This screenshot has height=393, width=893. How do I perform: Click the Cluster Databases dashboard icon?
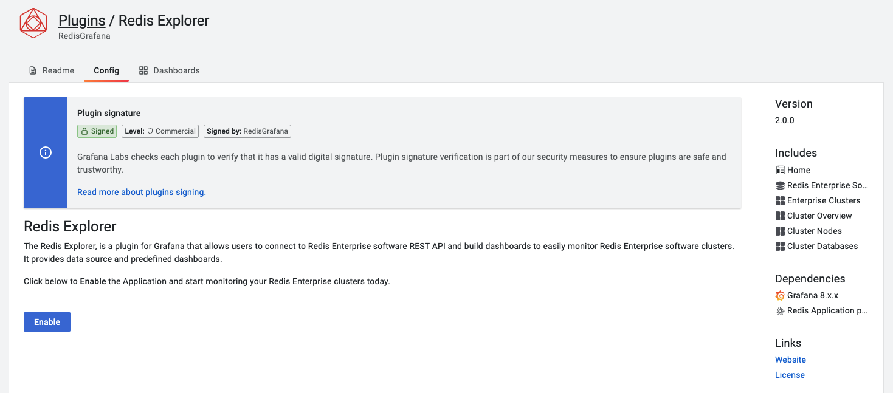click(780, 245)
